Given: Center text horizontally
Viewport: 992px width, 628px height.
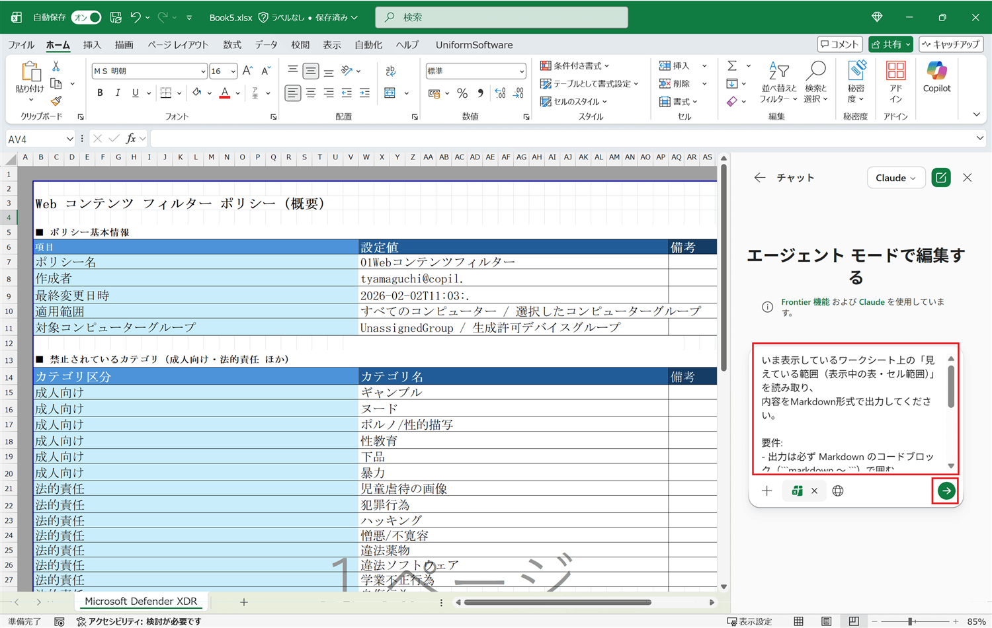Looking at the screenshot, I should [x=310, y=93].
